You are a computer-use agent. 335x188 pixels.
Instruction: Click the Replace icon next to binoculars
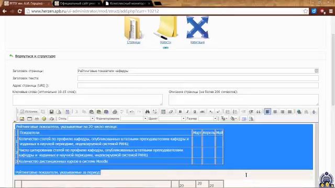coord(155,112)
